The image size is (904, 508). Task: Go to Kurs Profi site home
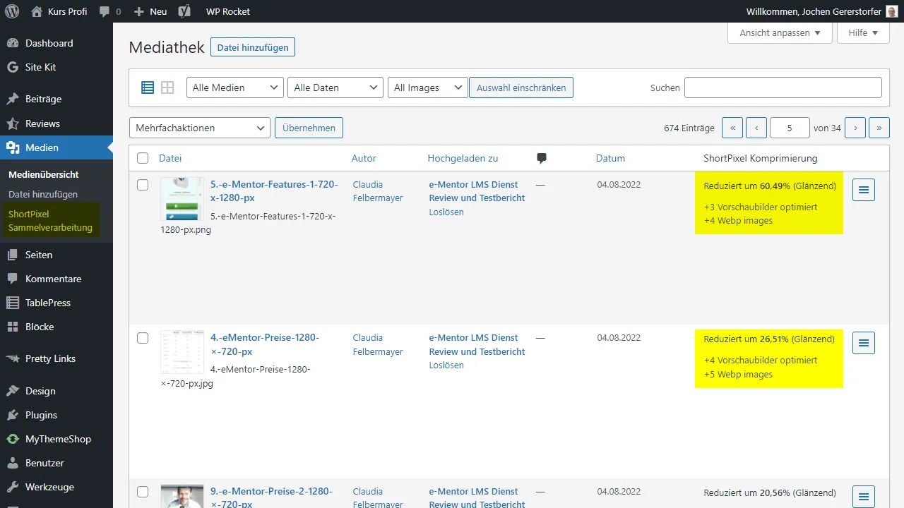pyautogui.click(x=59, y=11)
